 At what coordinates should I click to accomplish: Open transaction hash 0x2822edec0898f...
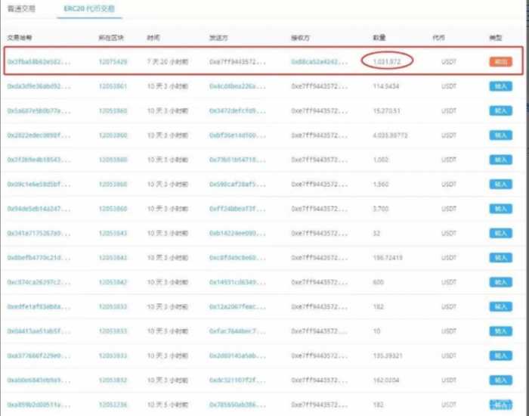39,135
